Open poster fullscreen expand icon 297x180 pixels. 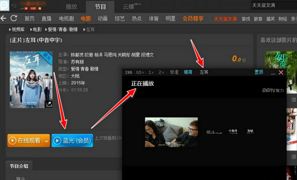pos(49,104)
